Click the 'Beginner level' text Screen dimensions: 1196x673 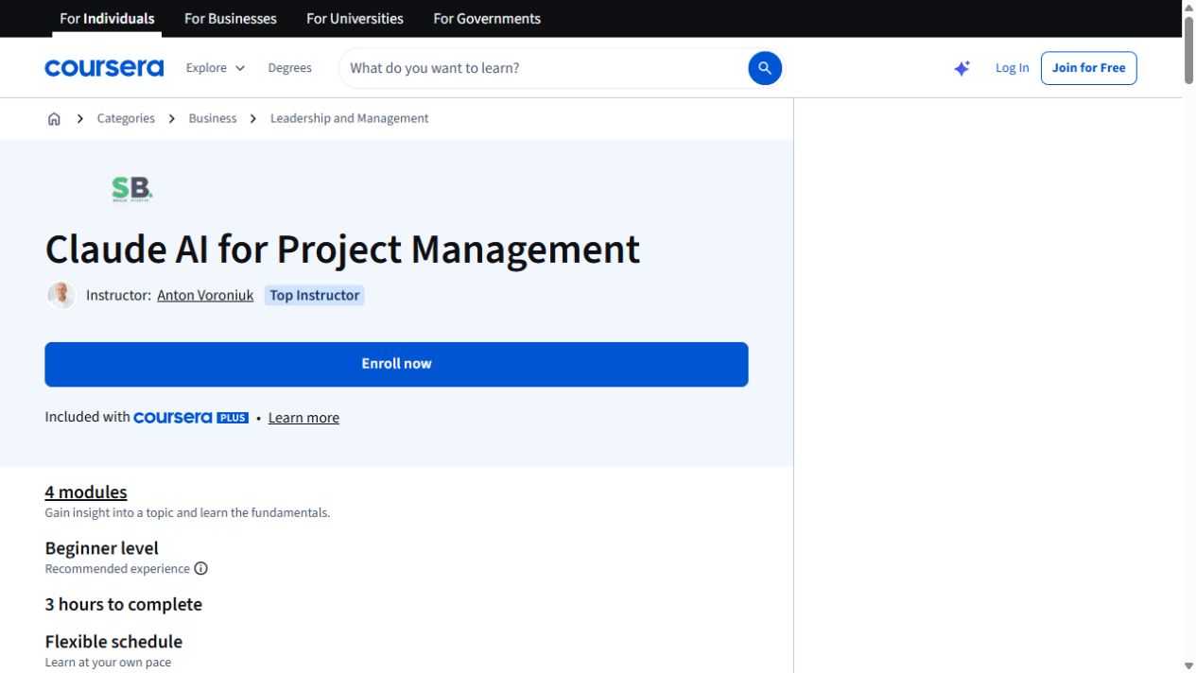101,547
